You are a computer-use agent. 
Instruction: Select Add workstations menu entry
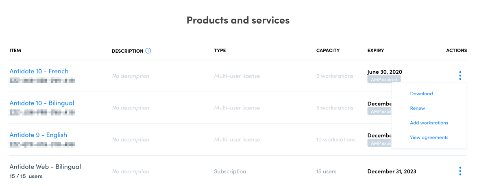tap(429, 123)
